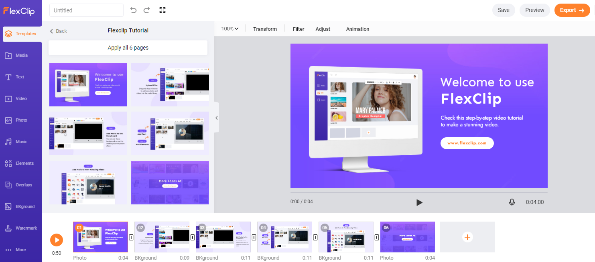
Task: Open the Adjust tool
Action: coord(323,29)
